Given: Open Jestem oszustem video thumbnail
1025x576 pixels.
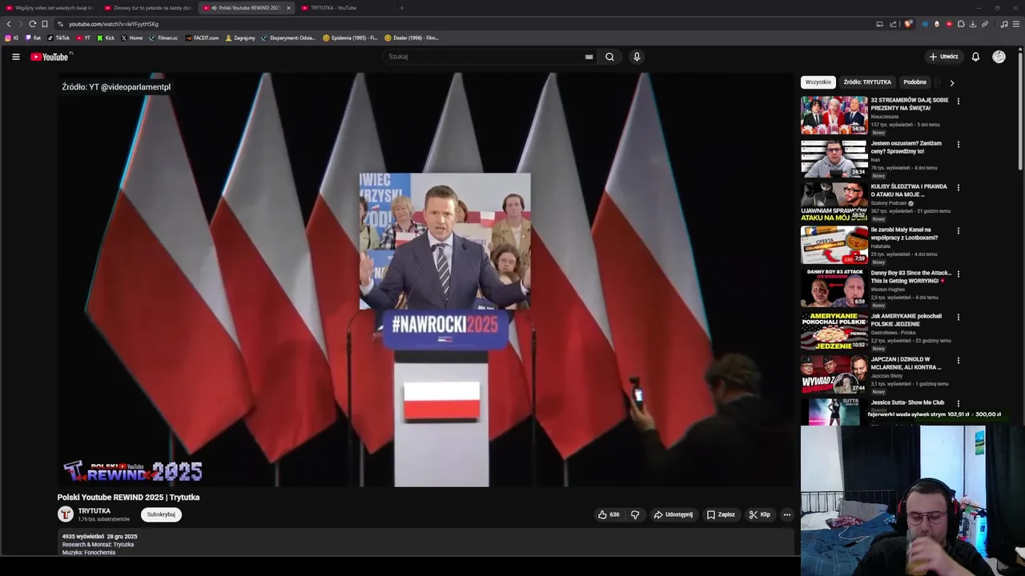Looking at the screenshot, I should pos(834,158).
